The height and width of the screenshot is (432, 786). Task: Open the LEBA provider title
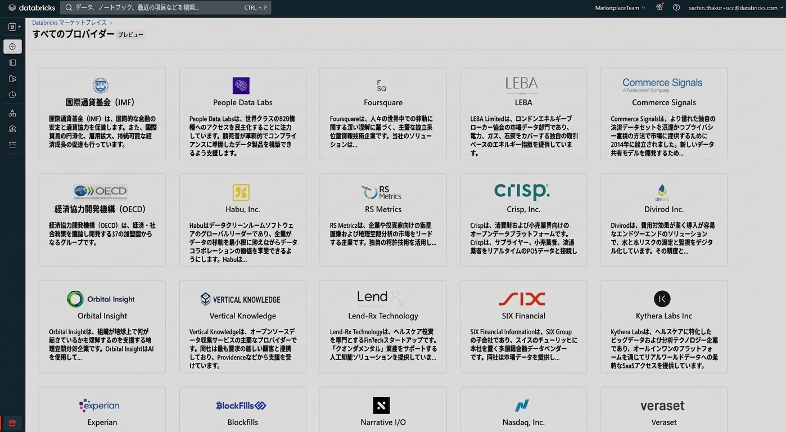pyautogui.click(x=523, y=102)
